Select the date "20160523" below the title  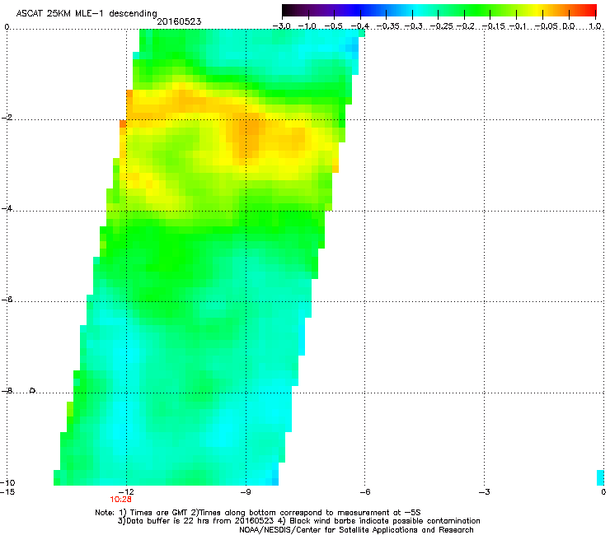click(x=179, y=21)
